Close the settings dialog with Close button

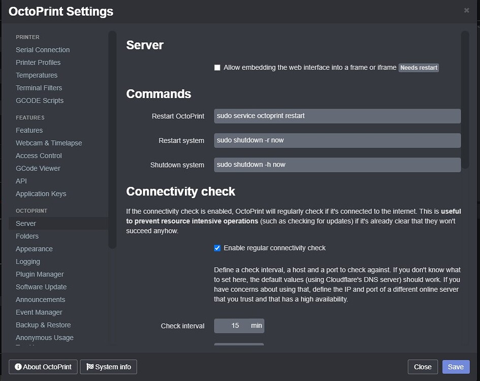point(423,366)
